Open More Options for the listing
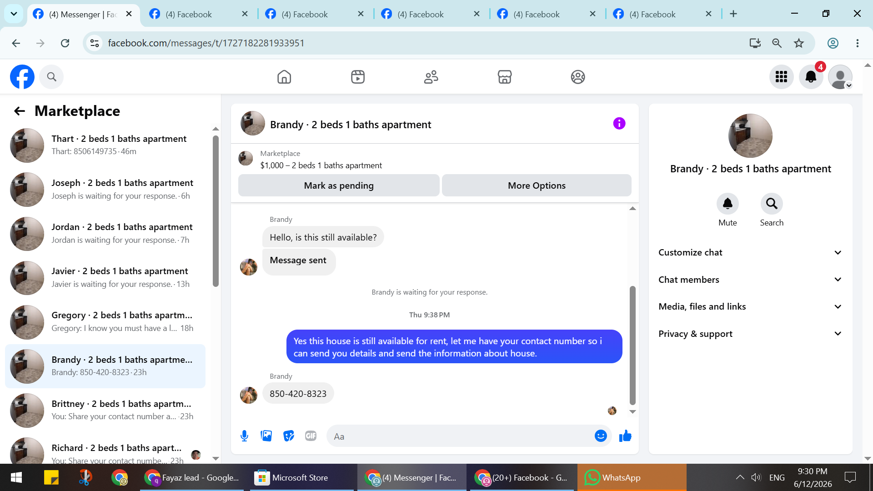This screenshot has height=491, width=873. tap(537, 185)
